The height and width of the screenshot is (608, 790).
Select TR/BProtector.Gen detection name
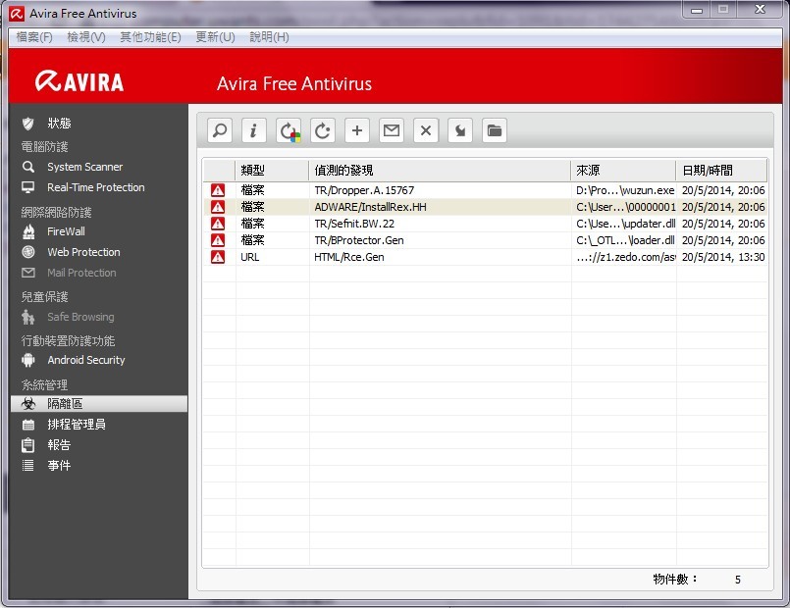(359, 240)
